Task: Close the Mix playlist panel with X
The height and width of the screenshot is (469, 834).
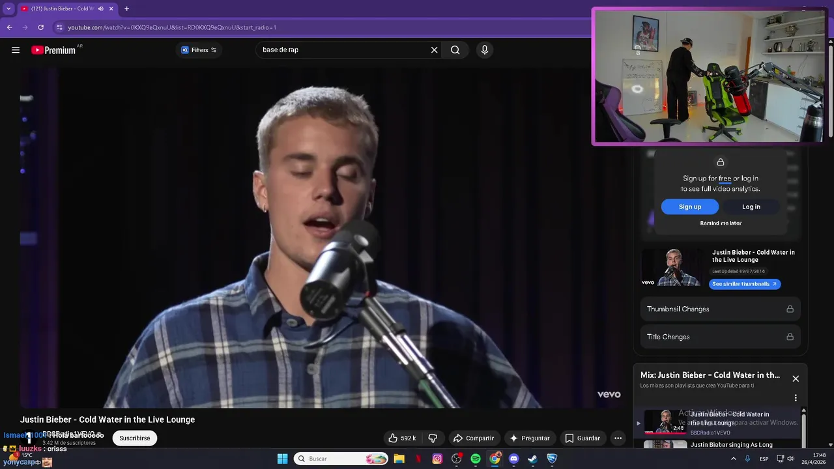Action: [x=796, y=378]
